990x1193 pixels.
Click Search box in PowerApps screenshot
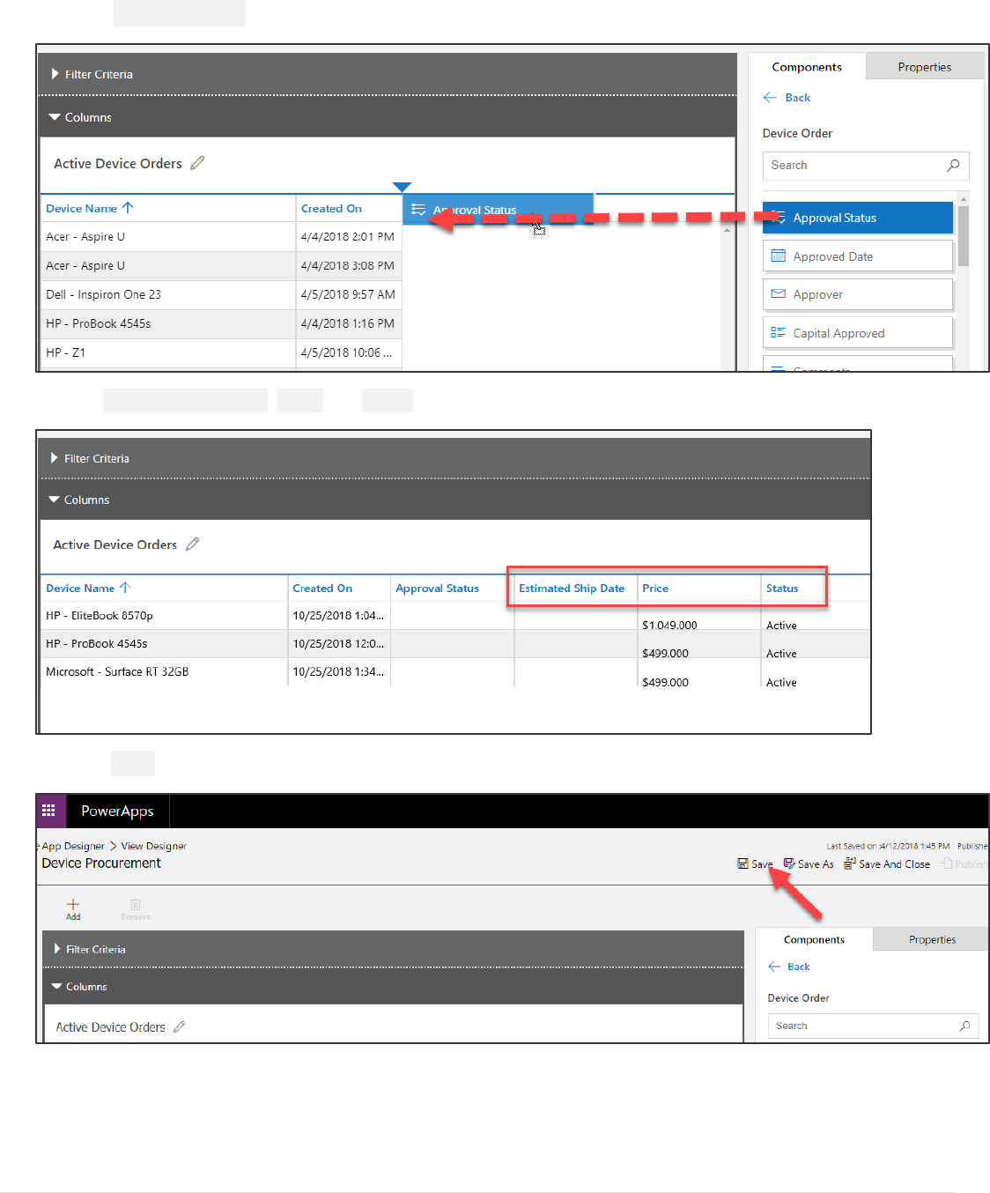(x=873, y=1026)
